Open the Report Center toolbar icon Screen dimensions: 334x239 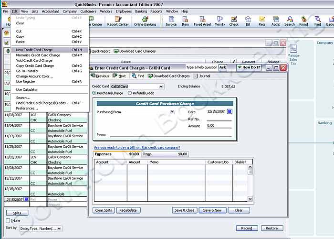[x=118, y=21]
